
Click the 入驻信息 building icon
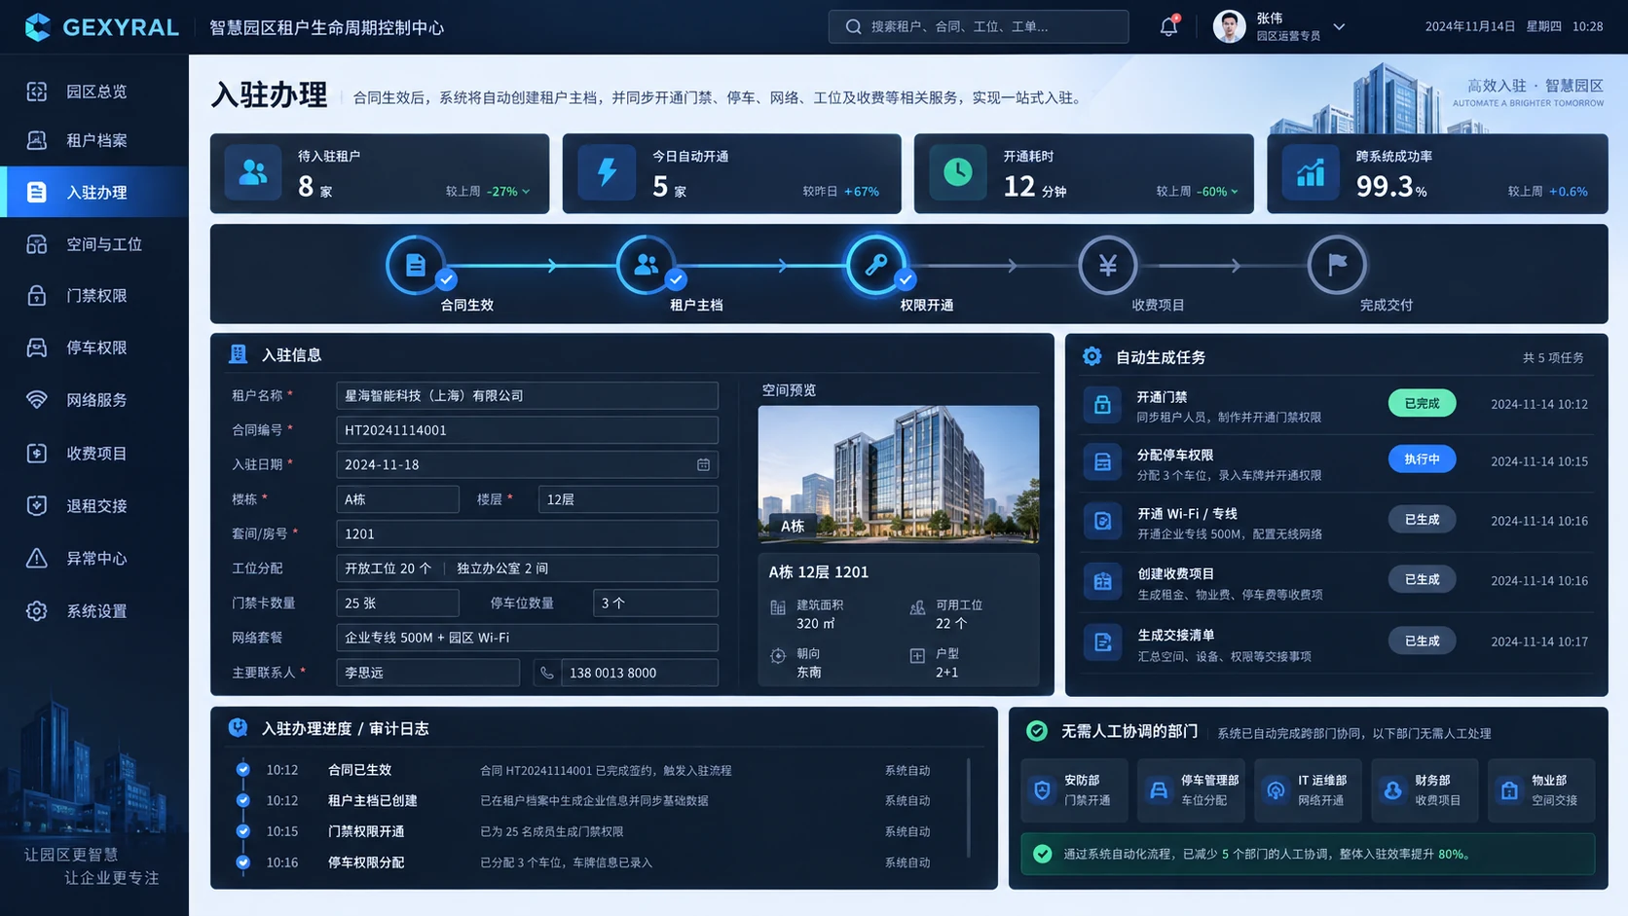(x=238, y=354)
